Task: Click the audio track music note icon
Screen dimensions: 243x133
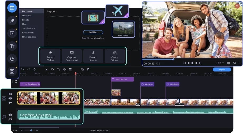Action: (4, 117)
